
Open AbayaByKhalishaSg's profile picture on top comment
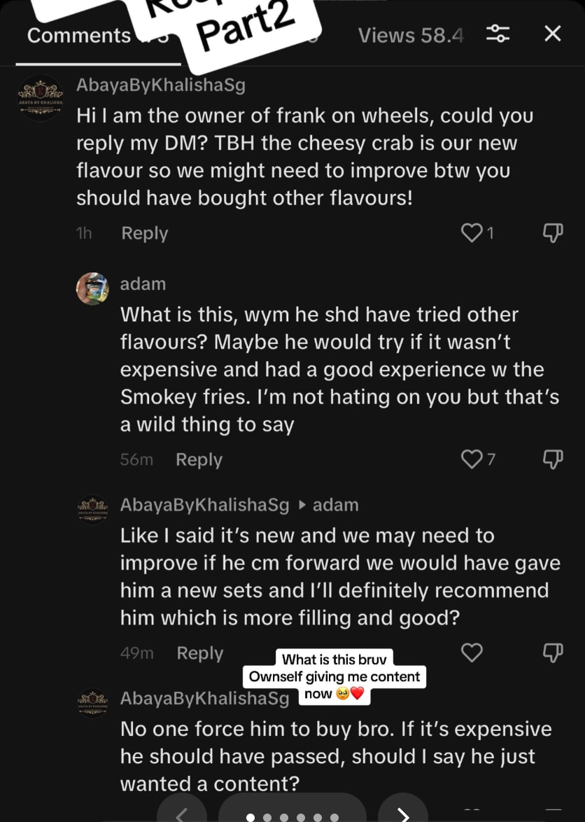pyautogui.click(x=40, y=97)
